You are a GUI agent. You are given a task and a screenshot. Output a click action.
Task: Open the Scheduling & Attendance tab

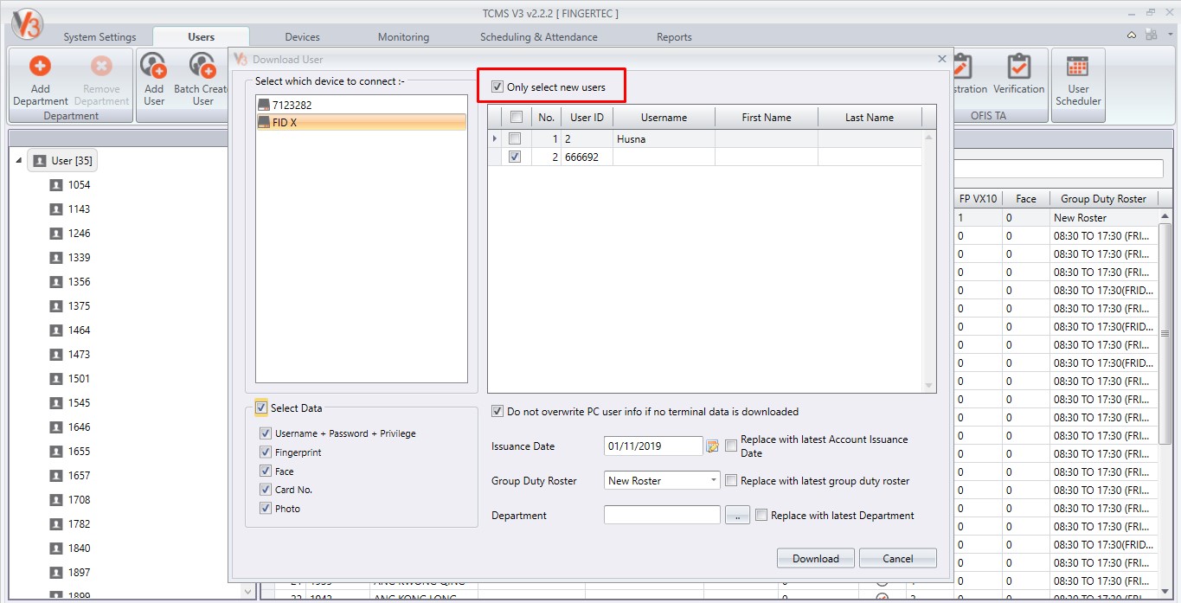tap(539, 37)
